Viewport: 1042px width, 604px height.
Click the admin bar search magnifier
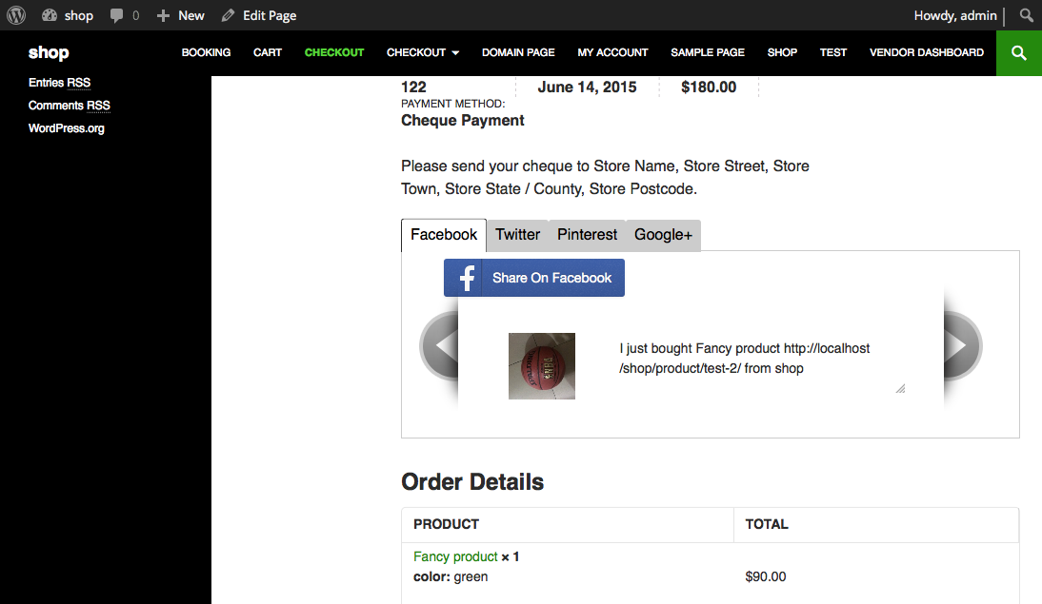(1026, 16)
